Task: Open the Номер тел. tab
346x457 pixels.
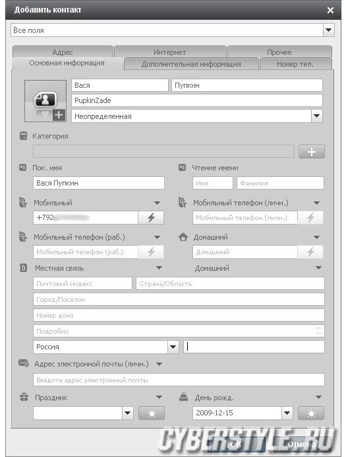Action: (x=295, y=64)
